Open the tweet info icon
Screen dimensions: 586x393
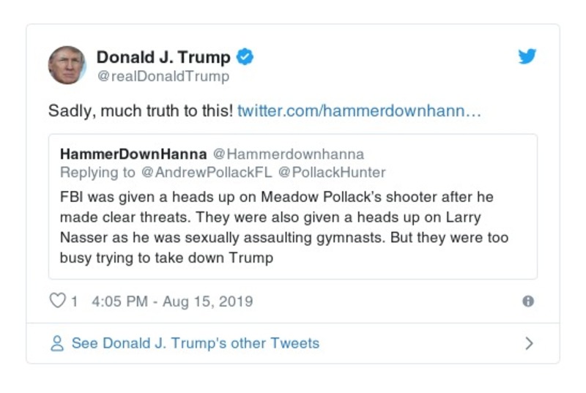pyautogui.click(x=528, y=302)
